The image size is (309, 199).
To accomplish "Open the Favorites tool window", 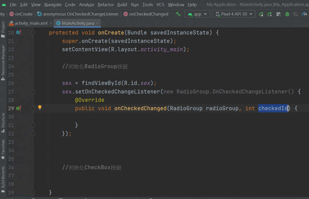I will [x=3, y=149].
